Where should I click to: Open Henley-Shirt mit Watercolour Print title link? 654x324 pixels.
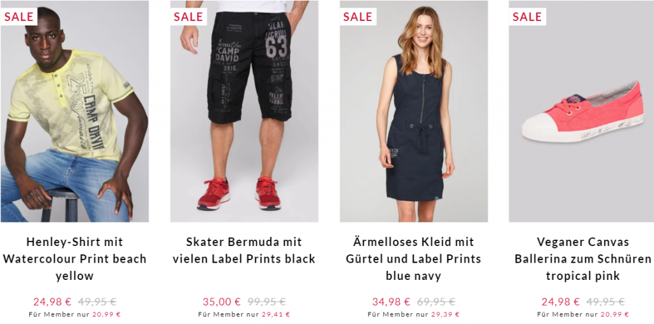75,259
